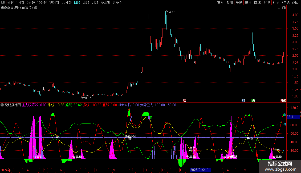Switch to the 月线 monthly chart

click(95, 2)
